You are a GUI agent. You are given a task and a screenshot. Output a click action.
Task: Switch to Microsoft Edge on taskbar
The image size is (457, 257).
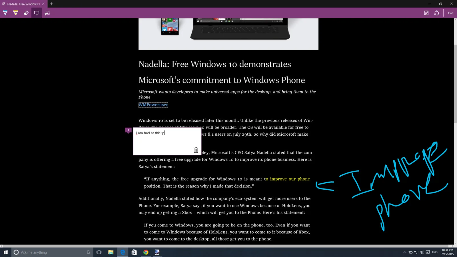123,252
